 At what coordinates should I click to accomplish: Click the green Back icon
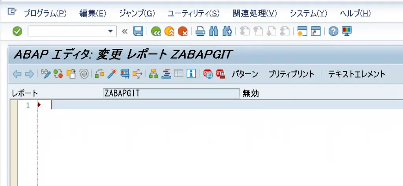pos(156,32)
